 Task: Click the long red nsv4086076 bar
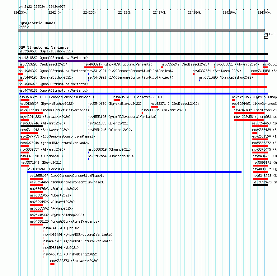point(143,87)
